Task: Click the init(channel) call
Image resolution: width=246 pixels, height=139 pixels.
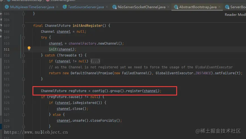Action: (62, 49)
